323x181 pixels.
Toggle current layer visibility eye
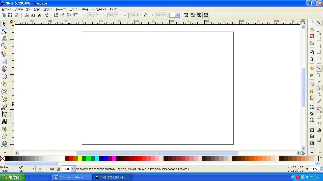point(52,169)
